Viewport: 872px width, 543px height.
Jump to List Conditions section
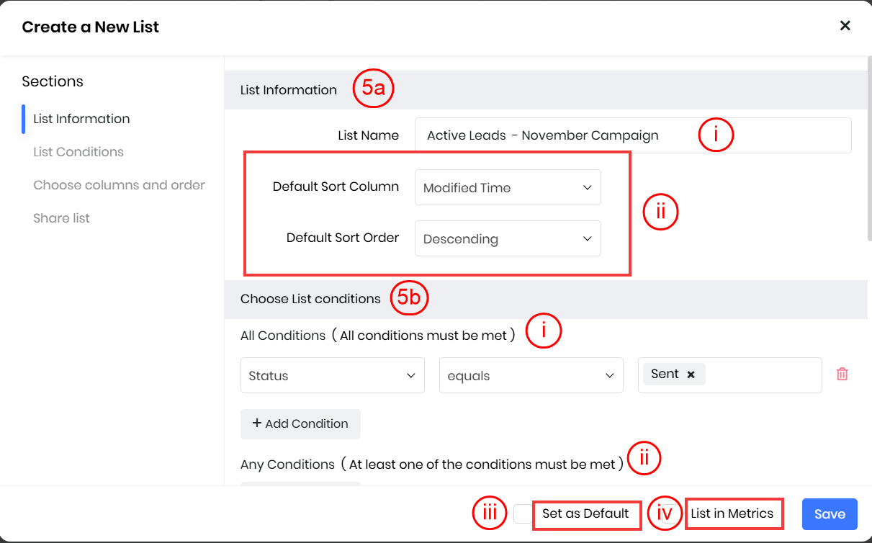(78, 152)
